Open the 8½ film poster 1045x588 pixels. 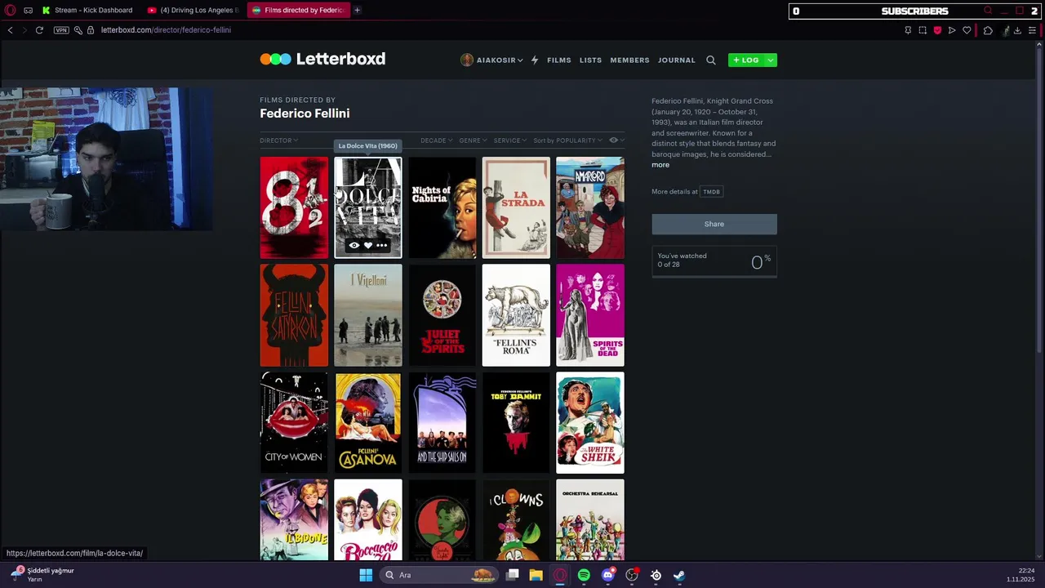pos(294,207)
